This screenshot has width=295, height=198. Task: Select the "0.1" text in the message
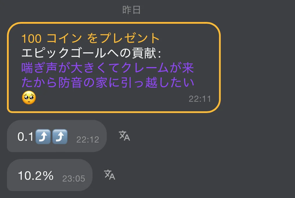26,136
